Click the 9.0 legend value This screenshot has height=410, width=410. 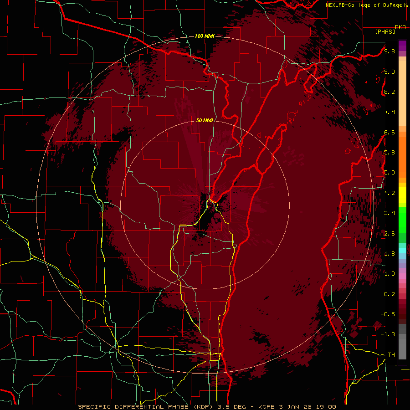[x=389, y=72]
